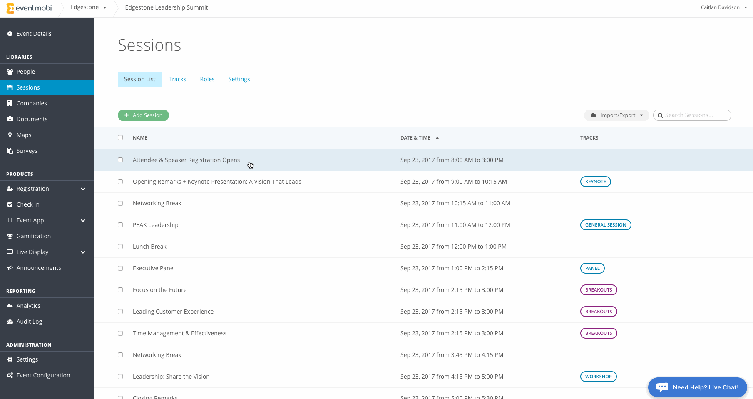The image size is (753, 399).
Task: Click the Check In checkmark icon
Action: coord(10,204)
